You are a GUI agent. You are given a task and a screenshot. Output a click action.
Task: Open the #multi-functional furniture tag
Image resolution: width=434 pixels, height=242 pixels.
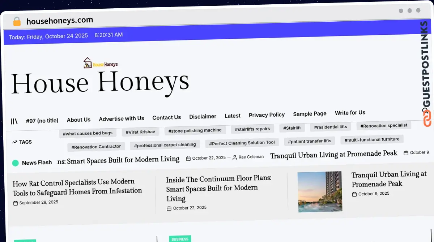372,139
